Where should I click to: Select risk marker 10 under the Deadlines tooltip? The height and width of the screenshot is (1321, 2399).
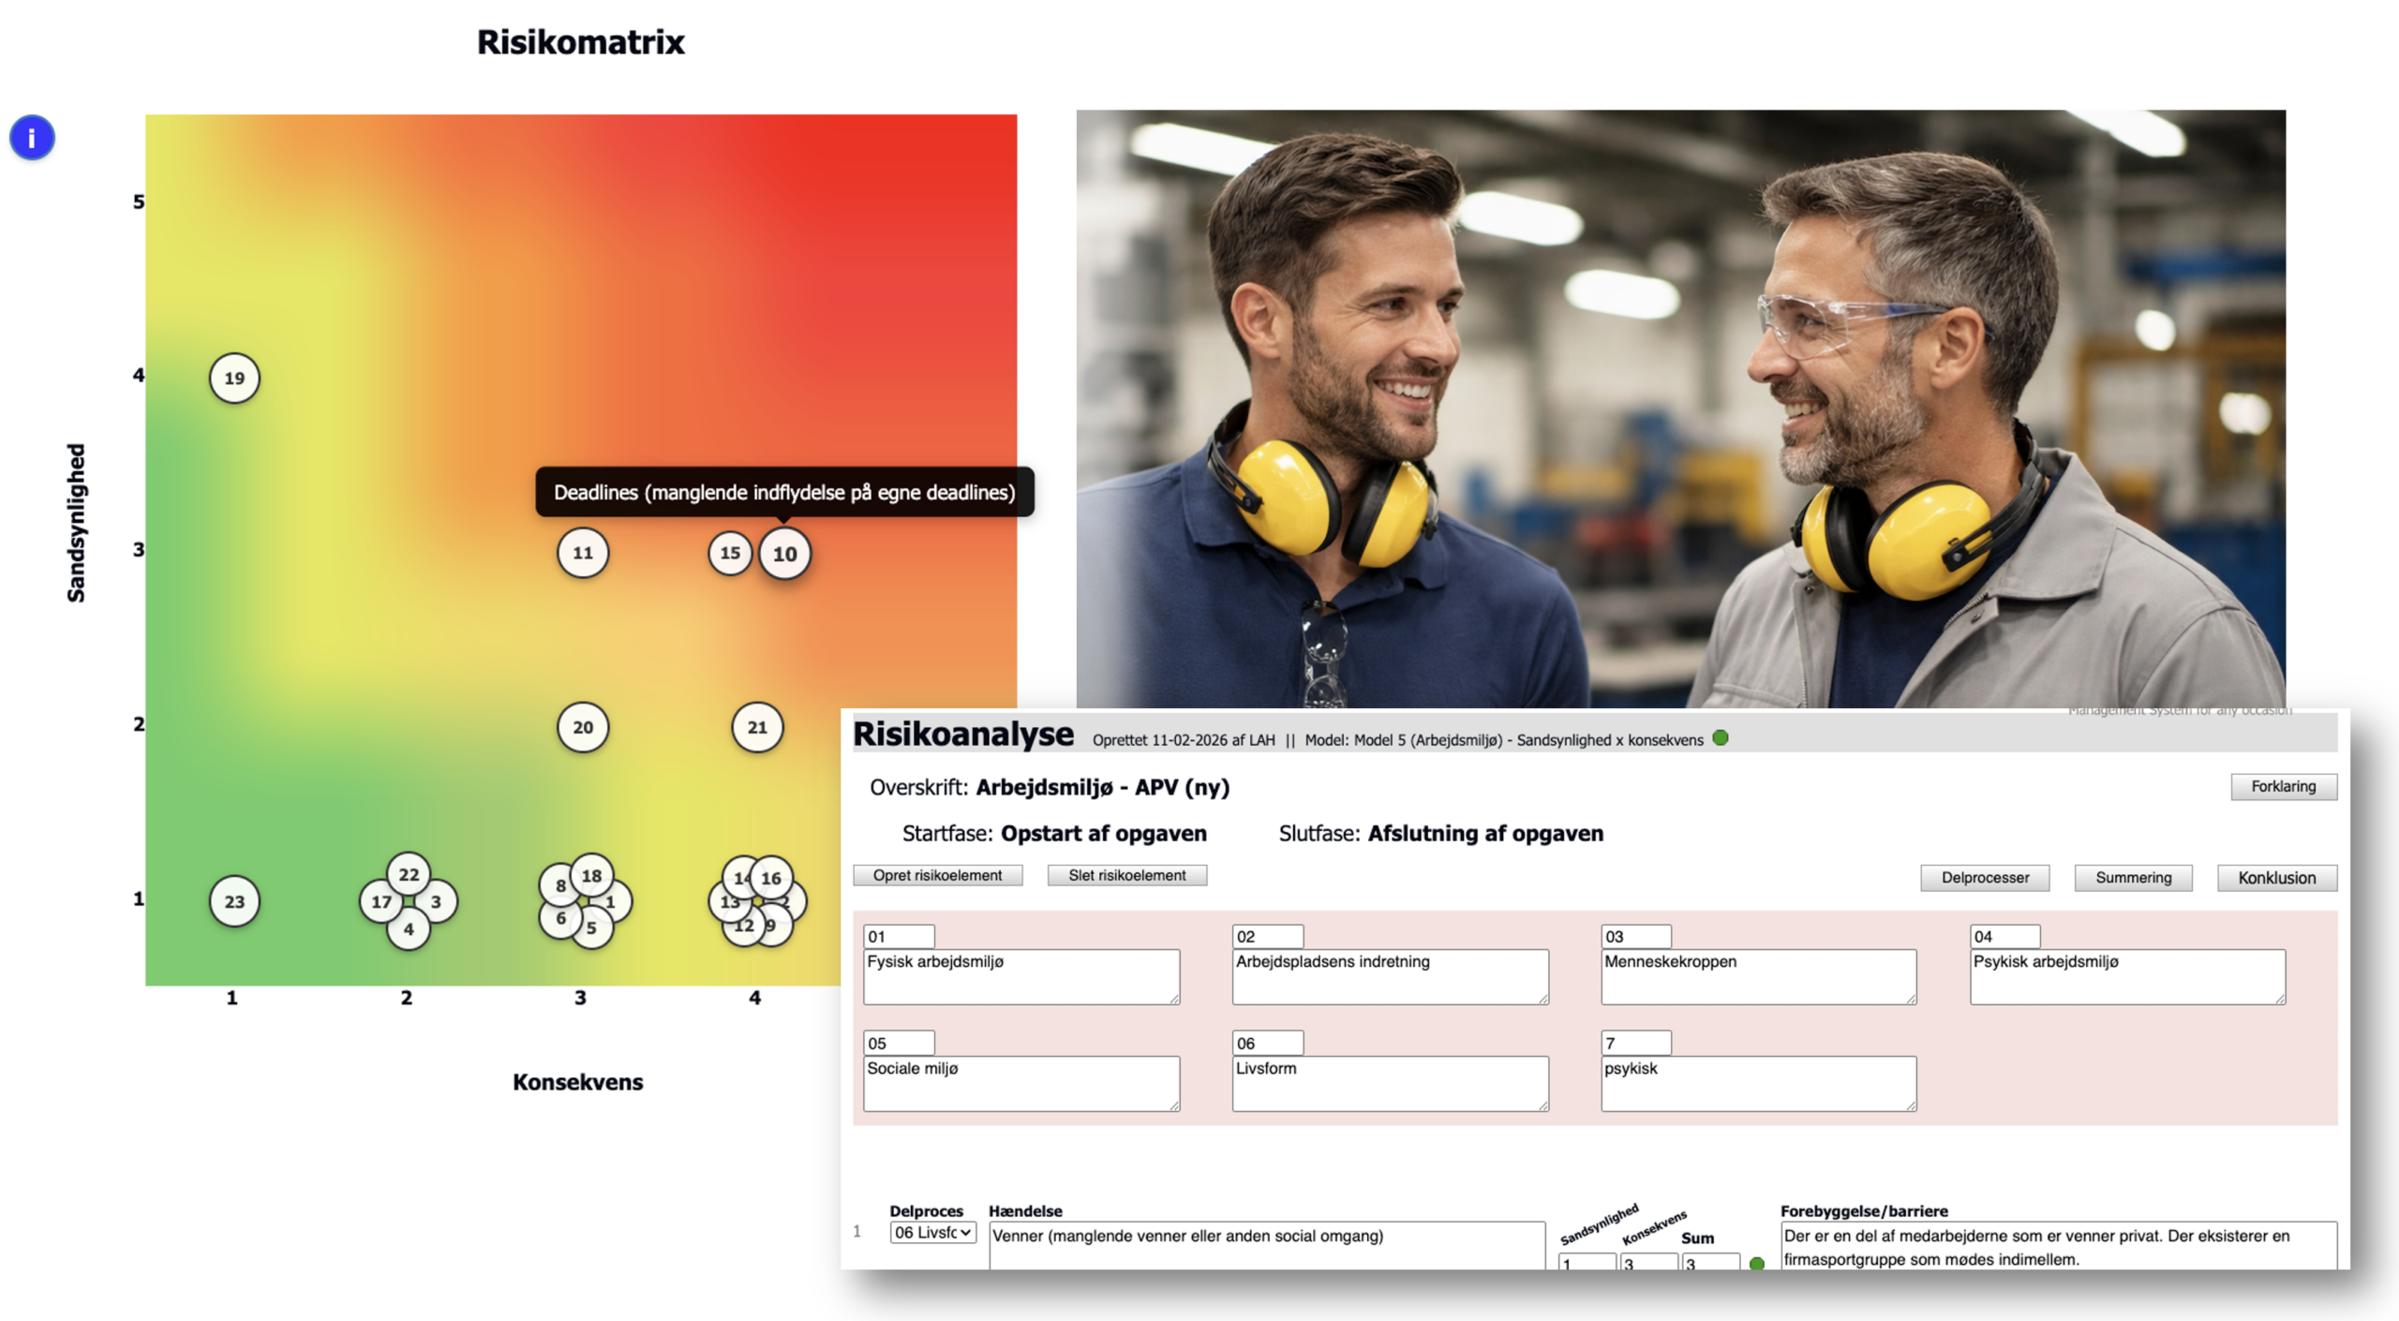point(784,554)
